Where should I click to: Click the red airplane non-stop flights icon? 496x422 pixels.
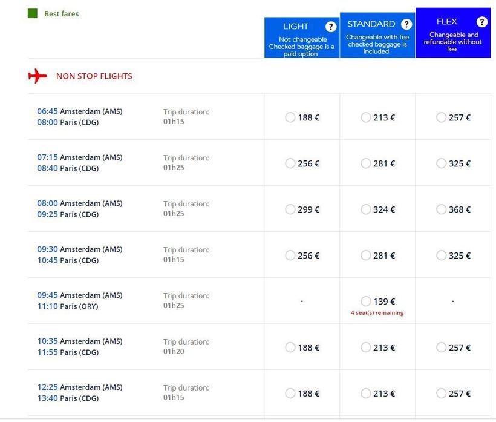coord(38,76)
